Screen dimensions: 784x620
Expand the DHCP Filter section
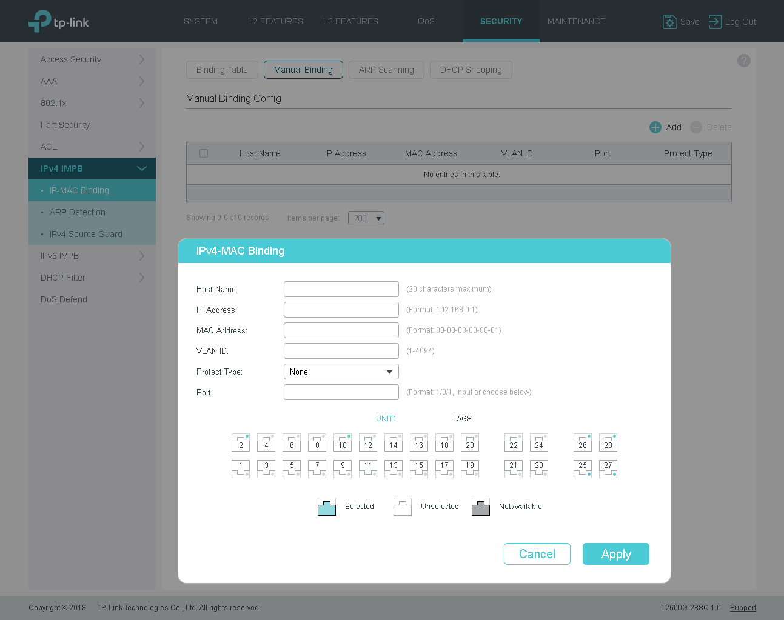click(92, 278)
